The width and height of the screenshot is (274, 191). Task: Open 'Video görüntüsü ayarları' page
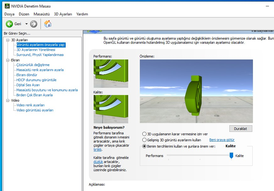tap(35, 110)
